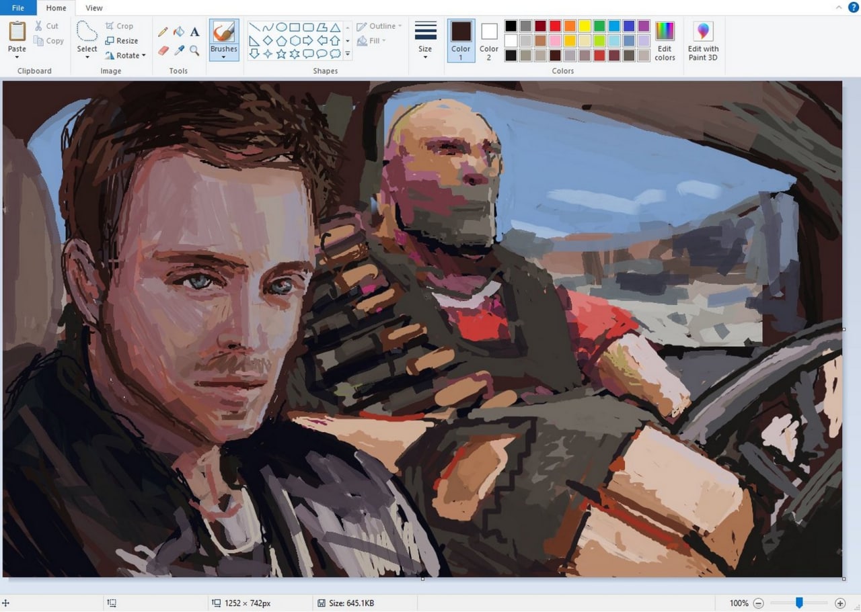Pick the purple palette swatch

tap(644, 26)
